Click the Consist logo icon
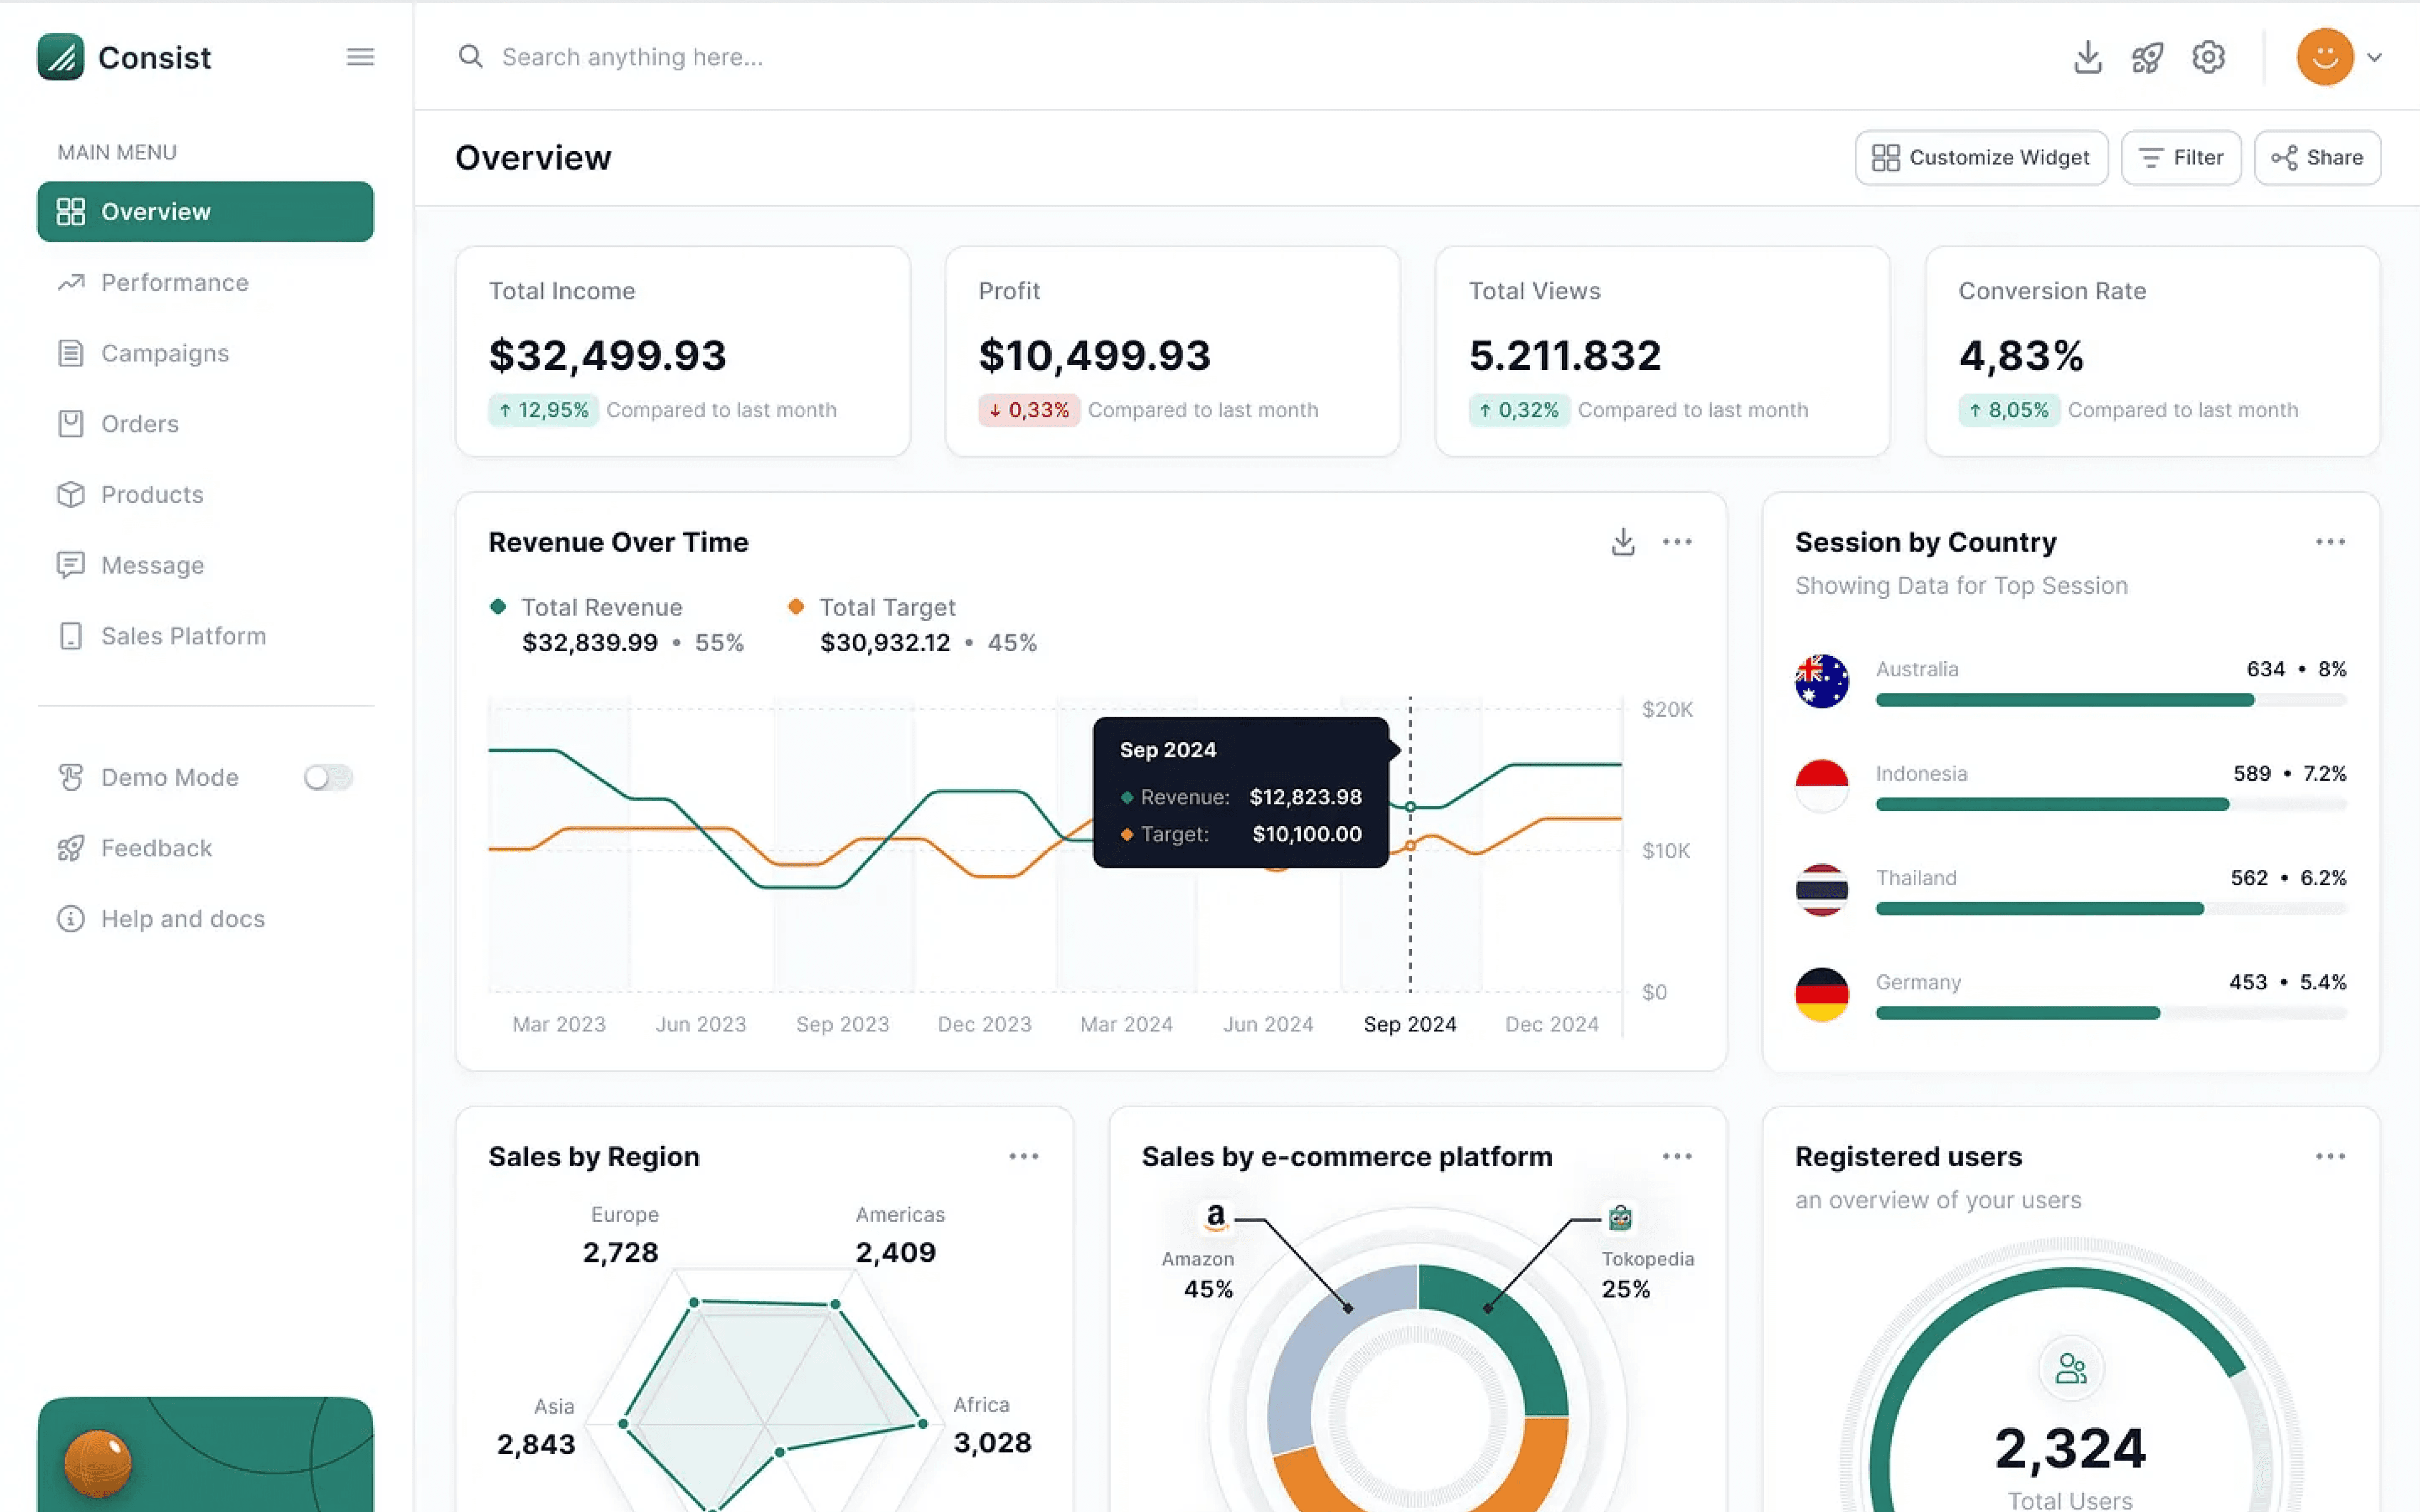 (61, 57)
